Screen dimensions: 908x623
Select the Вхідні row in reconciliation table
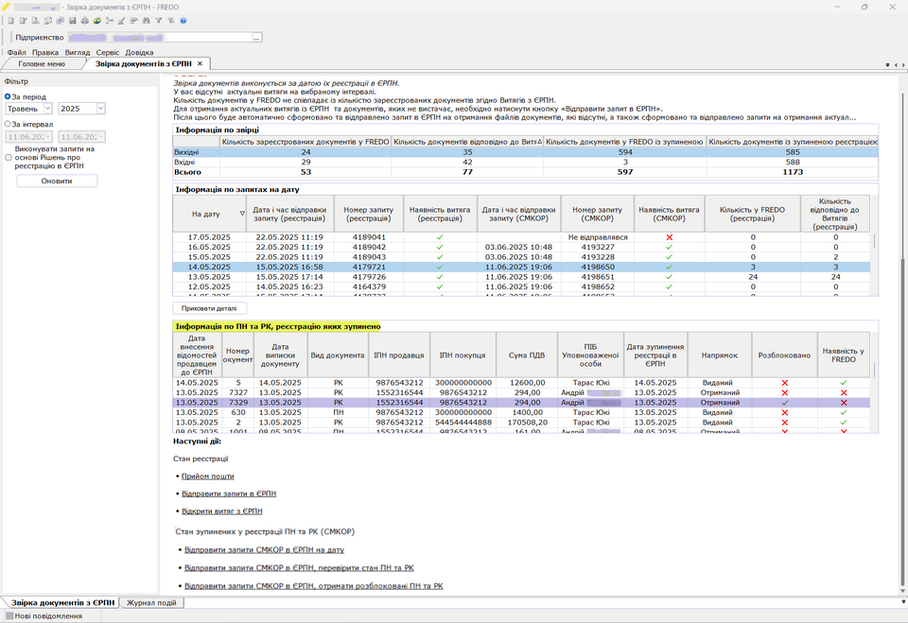[526, 162]
